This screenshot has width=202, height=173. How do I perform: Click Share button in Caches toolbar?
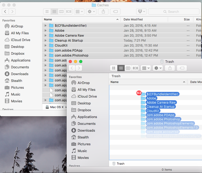pyautogui.click(x=103, y=12)
